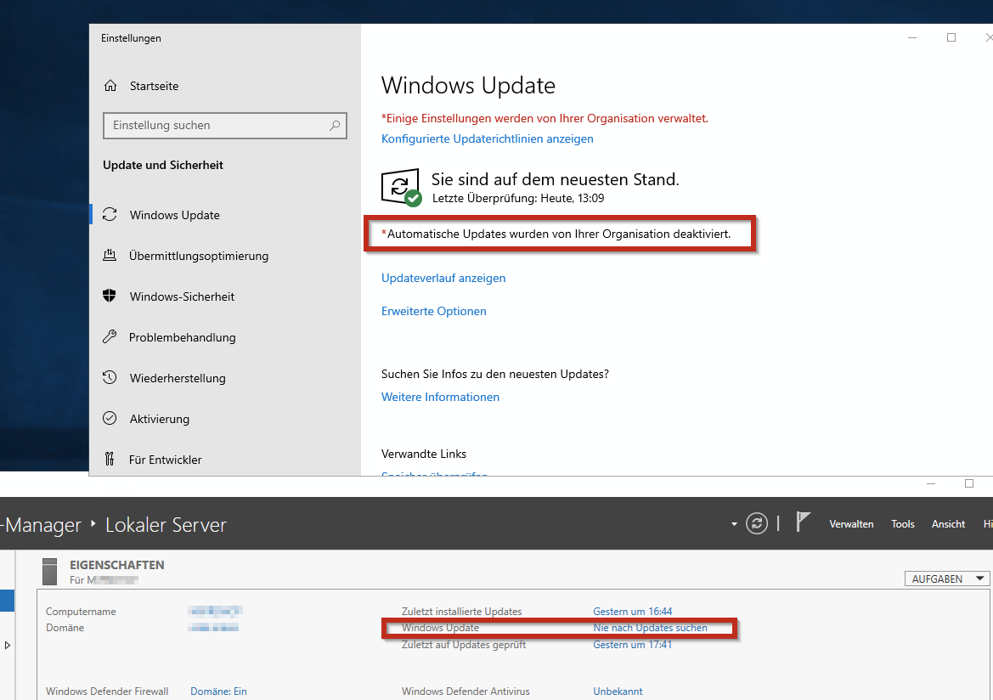Click the Windows Update sync arrows sidebar icon
993x700 pixels.
[110, 215]
